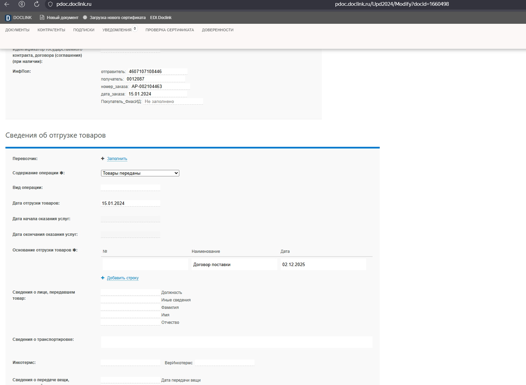The width and height of the screenshot is (526, 385).
Task: Click the Заполнить link for Перевозчик
Action: click(117, 159)
